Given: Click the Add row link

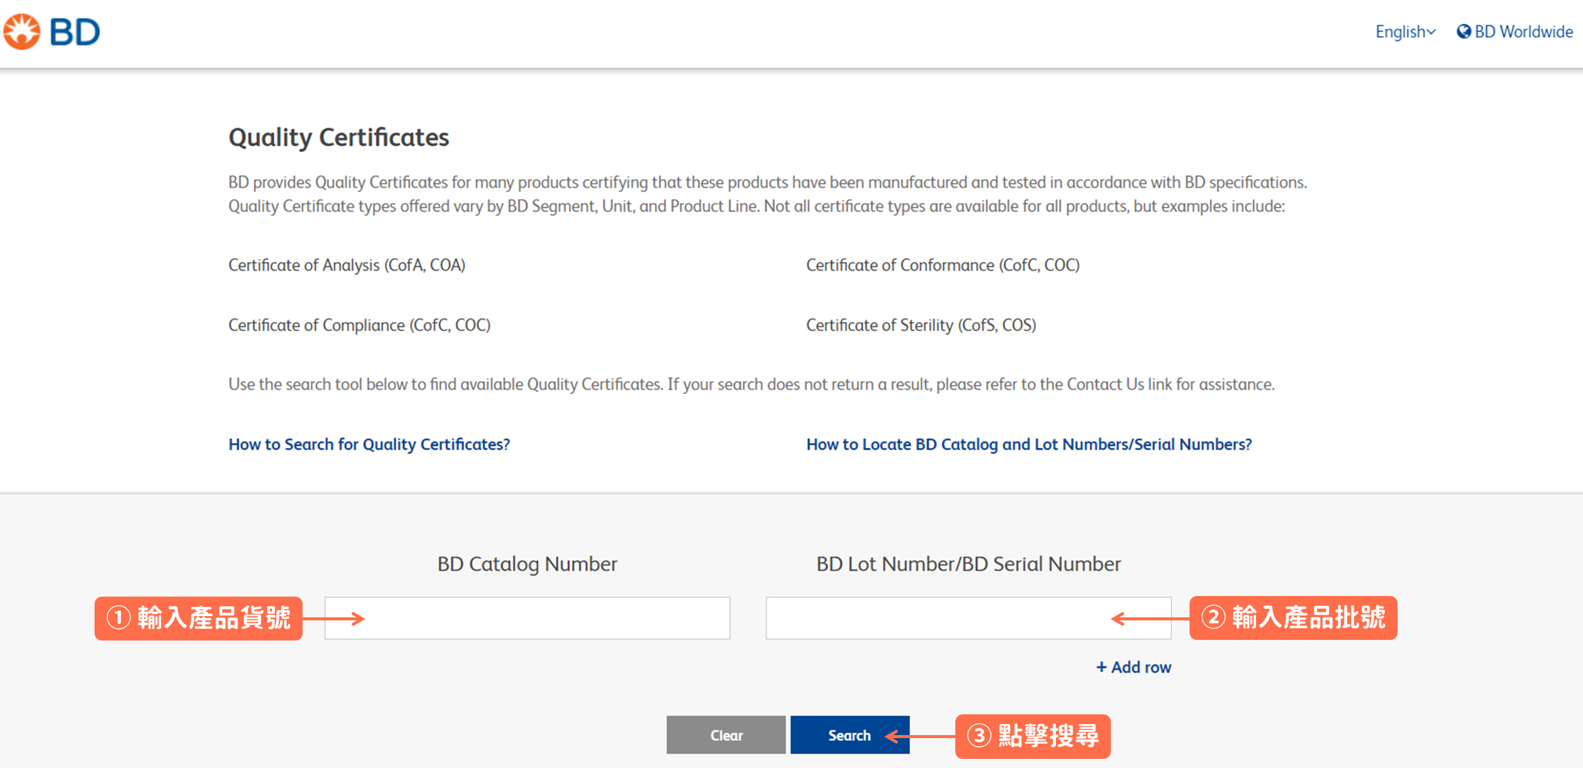Looking at the screenshot, I should click(x=1134, y=667).
